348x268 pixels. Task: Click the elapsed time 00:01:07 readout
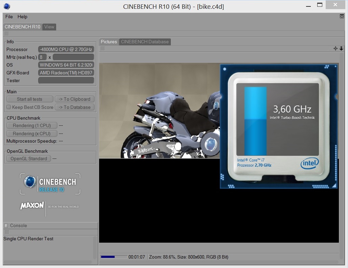137,257
